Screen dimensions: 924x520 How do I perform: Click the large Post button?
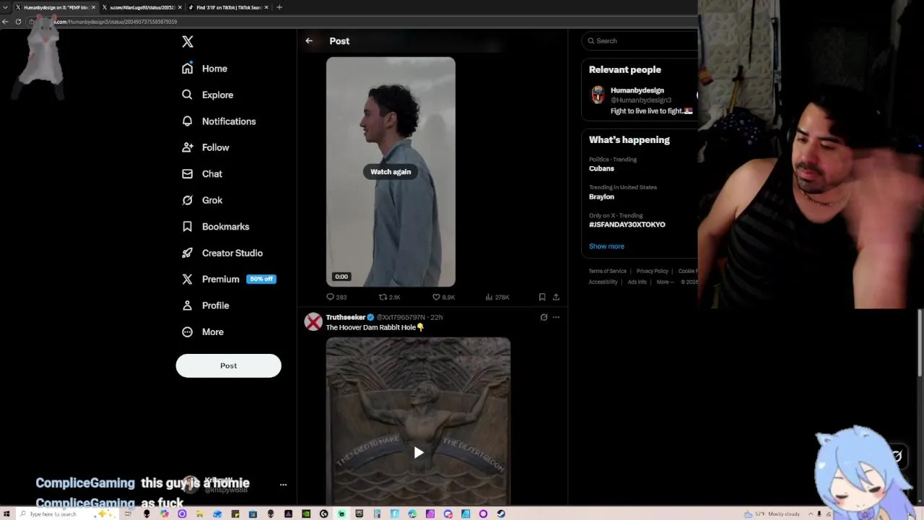coord(228,365)
